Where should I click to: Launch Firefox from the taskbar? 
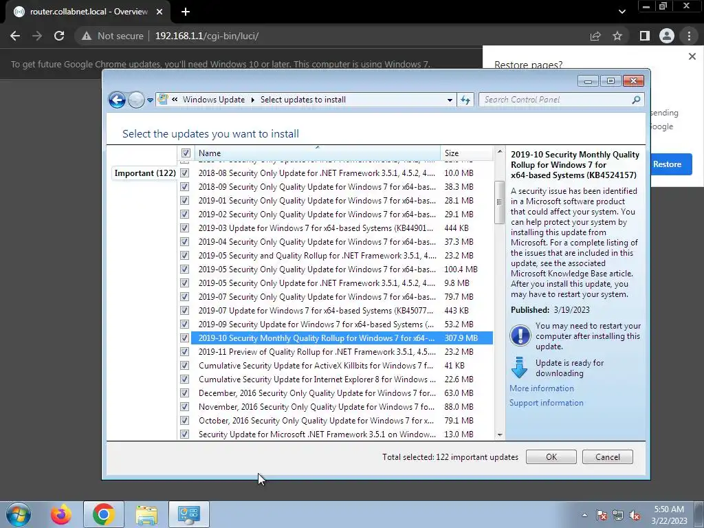tap(61, 514)
